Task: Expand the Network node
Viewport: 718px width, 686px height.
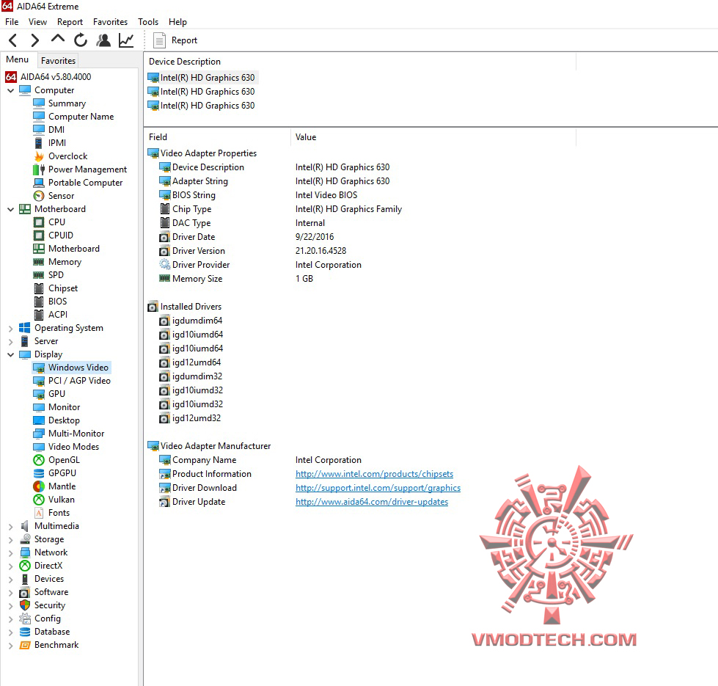Action: (11, 553)
